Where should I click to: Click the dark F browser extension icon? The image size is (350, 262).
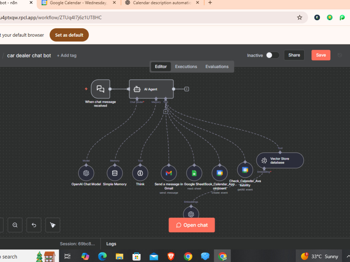coord(317,17)
